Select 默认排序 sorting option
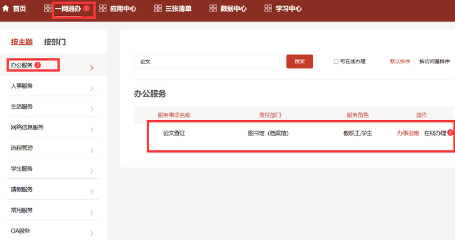 tap(400, 61)
